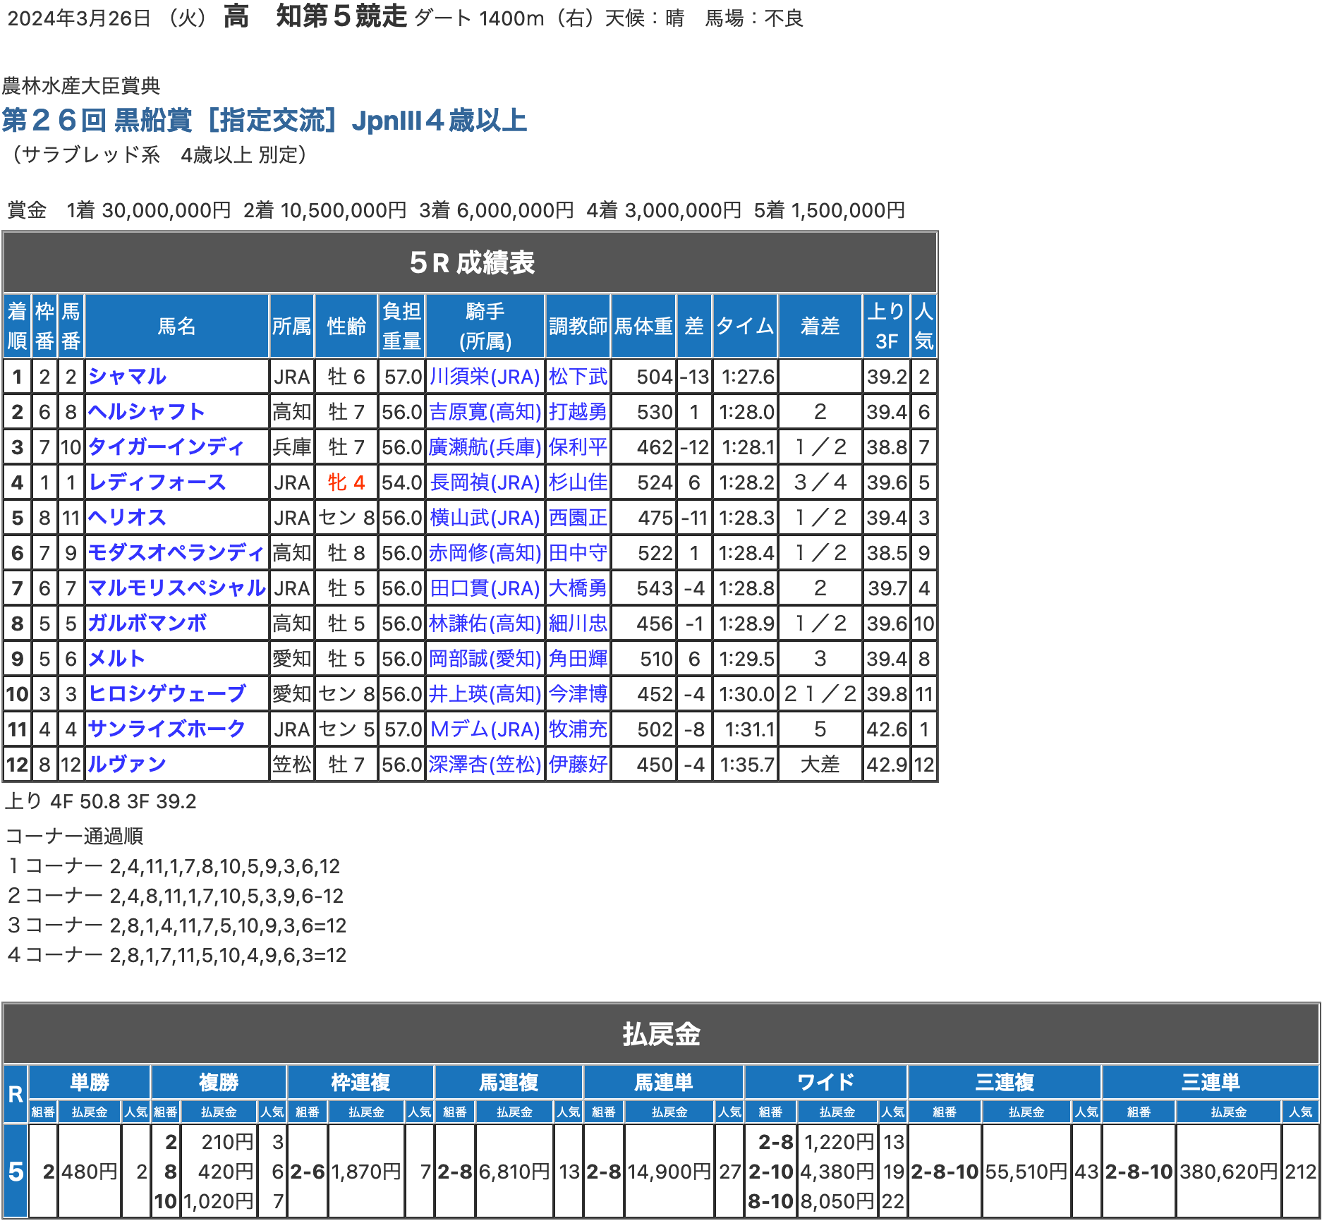Open jockey link 林謙佑(高知)
The height and width of the screenshot is (1228, 1322).
[x=485, y=624]
